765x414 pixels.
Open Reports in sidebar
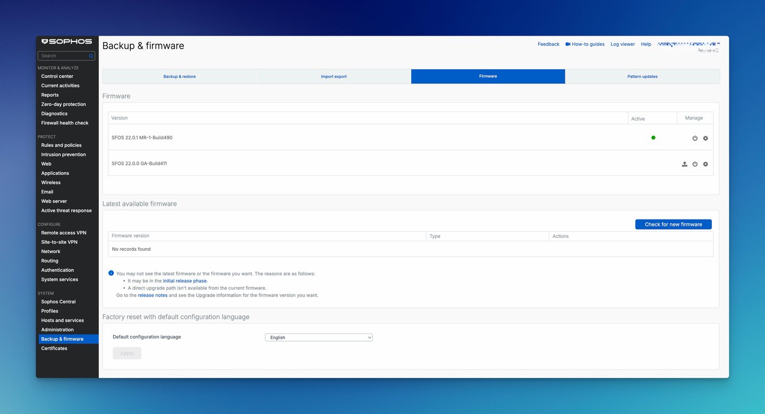click(50, 95)
